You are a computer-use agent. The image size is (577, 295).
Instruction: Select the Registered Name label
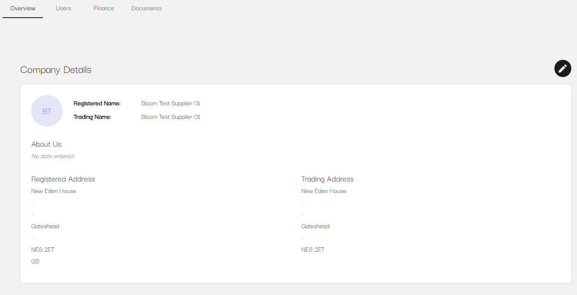(x=97, y=104)
